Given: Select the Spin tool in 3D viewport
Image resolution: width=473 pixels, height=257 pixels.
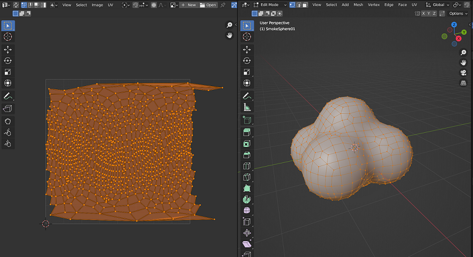Looking at the screenshot, I should click(x=247, y=199).
